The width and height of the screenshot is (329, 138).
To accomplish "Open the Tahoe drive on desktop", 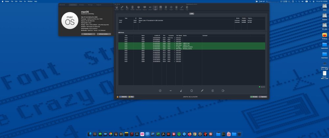I will tap(325, 7).
